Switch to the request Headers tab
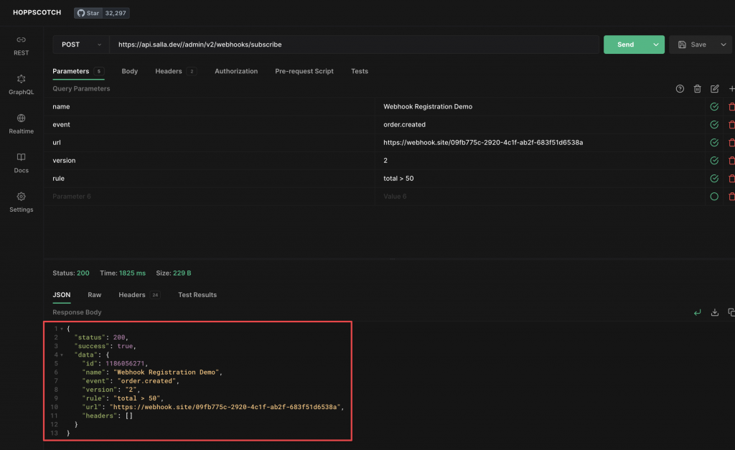Viewport: 735px width, 450px height. click(176, 71)
